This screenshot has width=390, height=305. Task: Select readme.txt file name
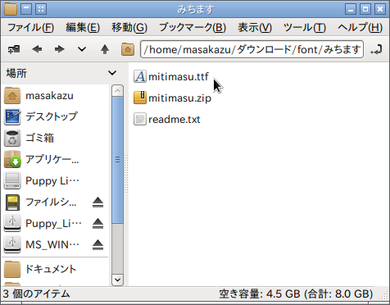(175, 120)
